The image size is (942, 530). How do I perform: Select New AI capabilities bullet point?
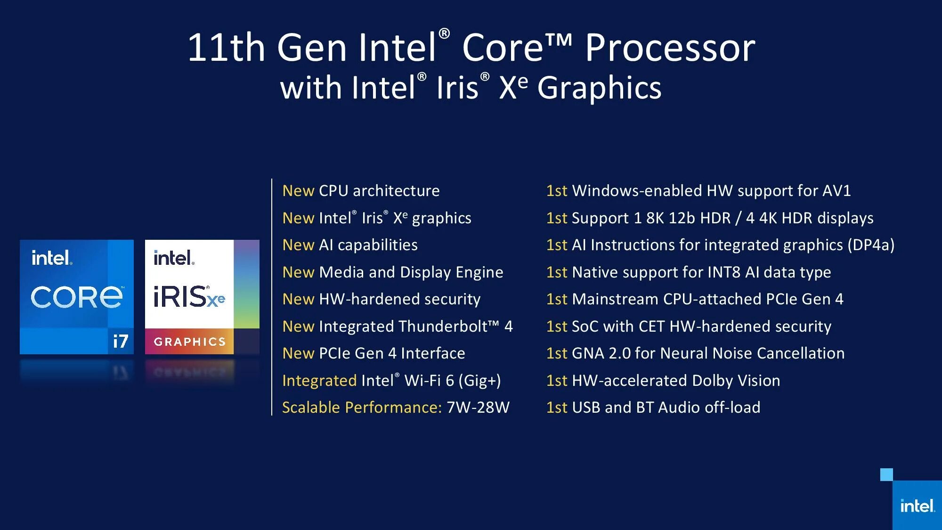coord(349,245)
